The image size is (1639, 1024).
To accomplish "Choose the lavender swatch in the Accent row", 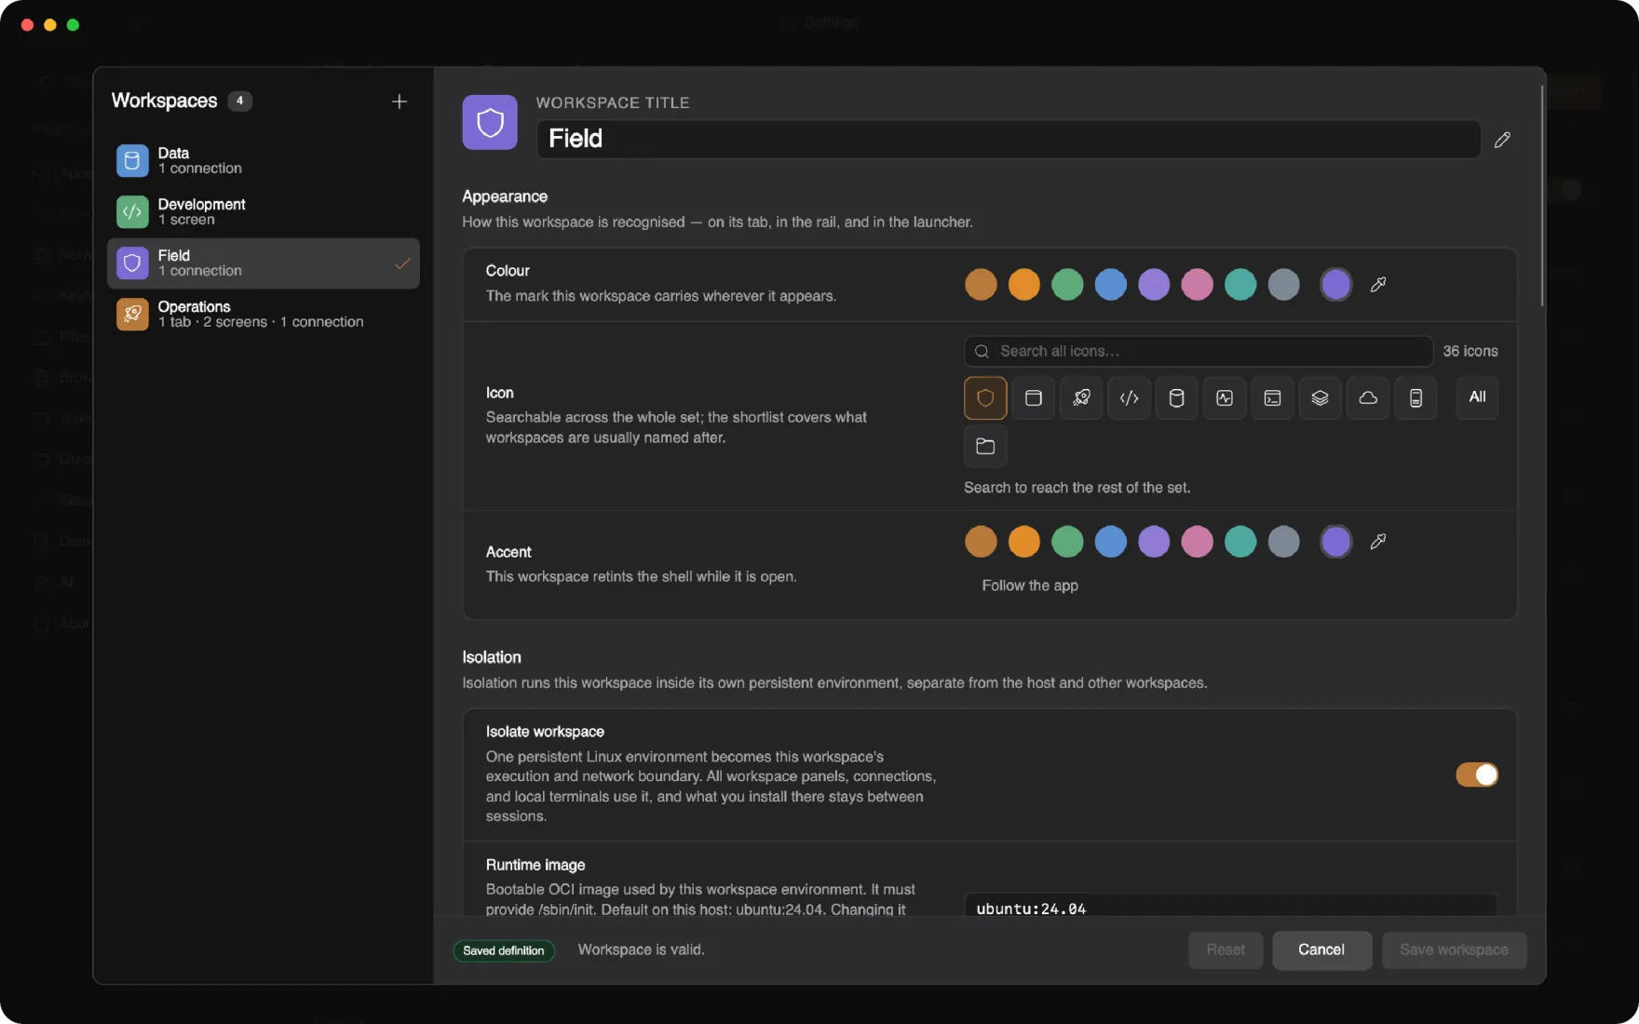I will 1154,542.
